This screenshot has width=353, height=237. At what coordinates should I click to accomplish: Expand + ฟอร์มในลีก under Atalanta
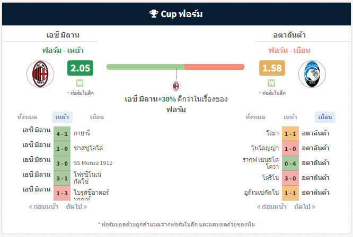point(272,93)
